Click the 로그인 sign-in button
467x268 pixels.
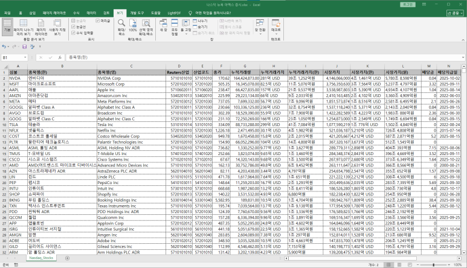(x=407, y=4)
